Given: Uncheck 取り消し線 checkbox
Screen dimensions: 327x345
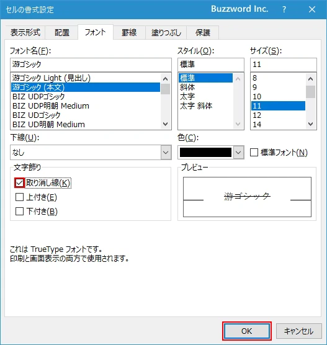Looking at the screenshot, I should coord(19,183).
